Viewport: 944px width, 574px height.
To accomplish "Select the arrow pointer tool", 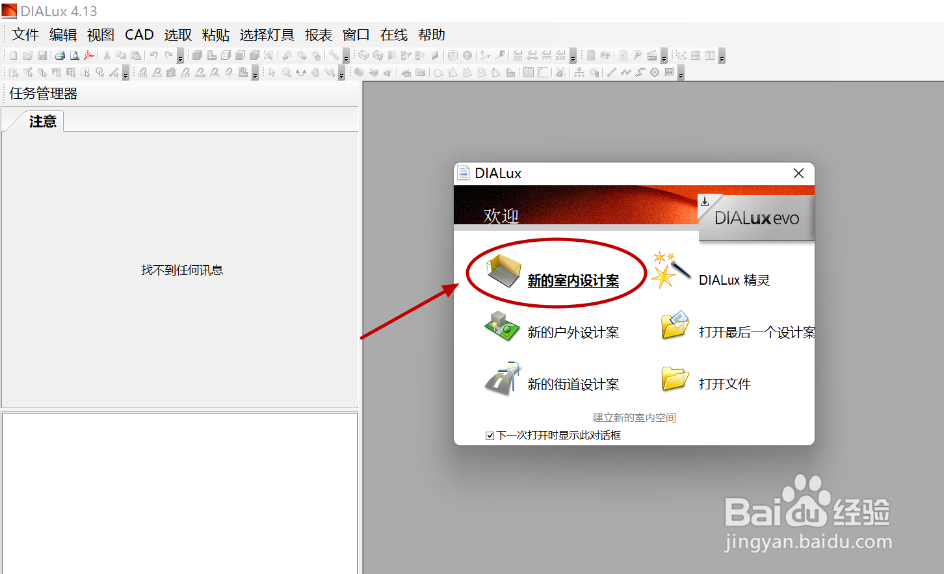I will point(272,72).
